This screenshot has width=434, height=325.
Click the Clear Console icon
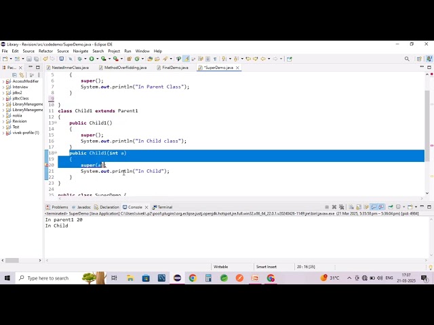coord(351,207)
